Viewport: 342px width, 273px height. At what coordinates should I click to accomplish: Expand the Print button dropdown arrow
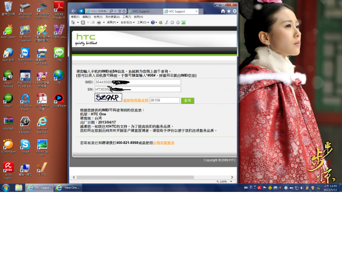tap(104, 22)
